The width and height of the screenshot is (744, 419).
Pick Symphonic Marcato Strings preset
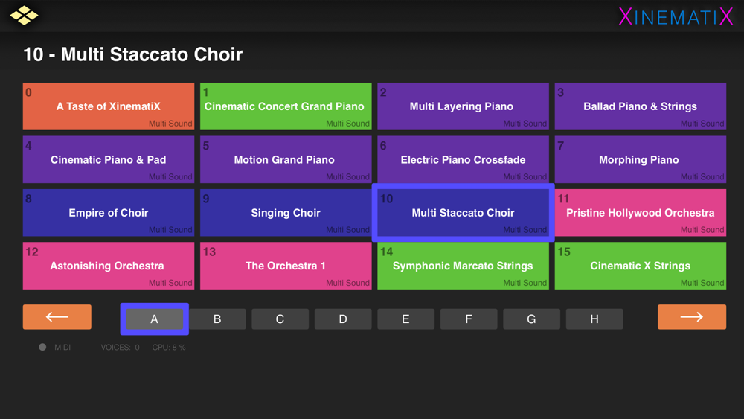[463, 266]
